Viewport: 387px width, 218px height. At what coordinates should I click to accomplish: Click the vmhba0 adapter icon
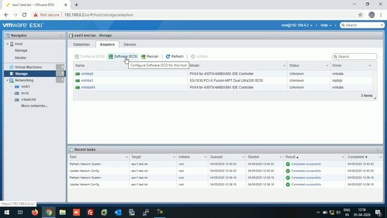point(77,74)
